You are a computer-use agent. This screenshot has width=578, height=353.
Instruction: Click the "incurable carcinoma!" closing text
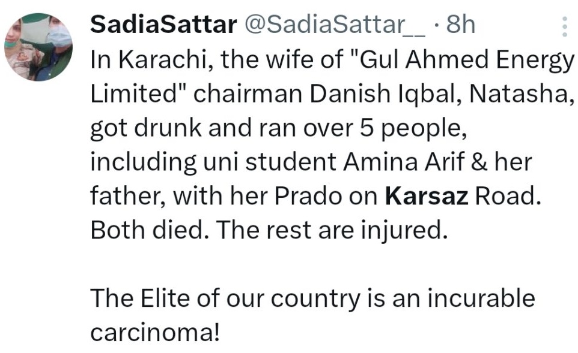(x=312, y=315)
